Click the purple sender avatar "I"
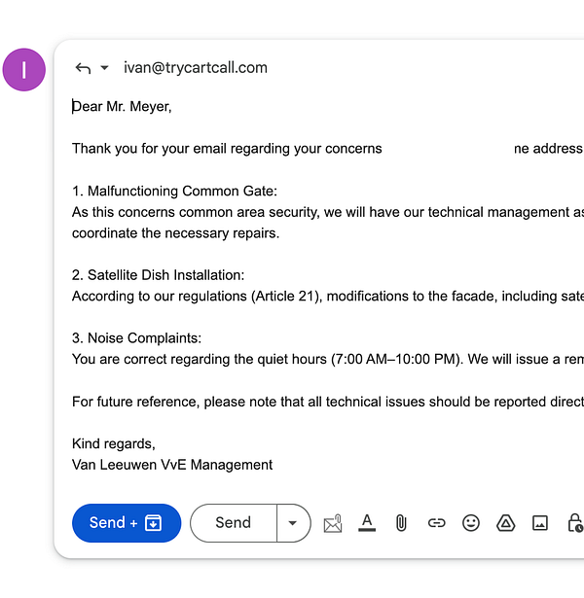The width and height of the screenshot is (584, 598). click(24, 70)
